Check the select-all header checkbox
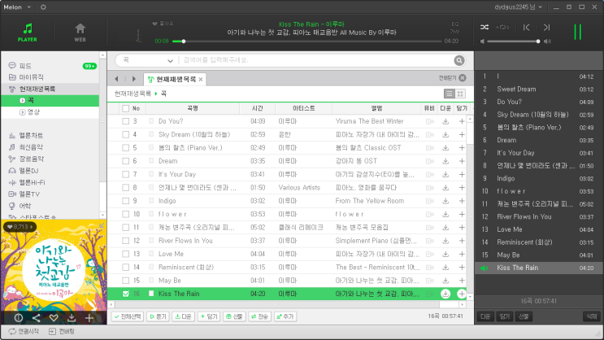604x340 pixels. click(125, 109)
